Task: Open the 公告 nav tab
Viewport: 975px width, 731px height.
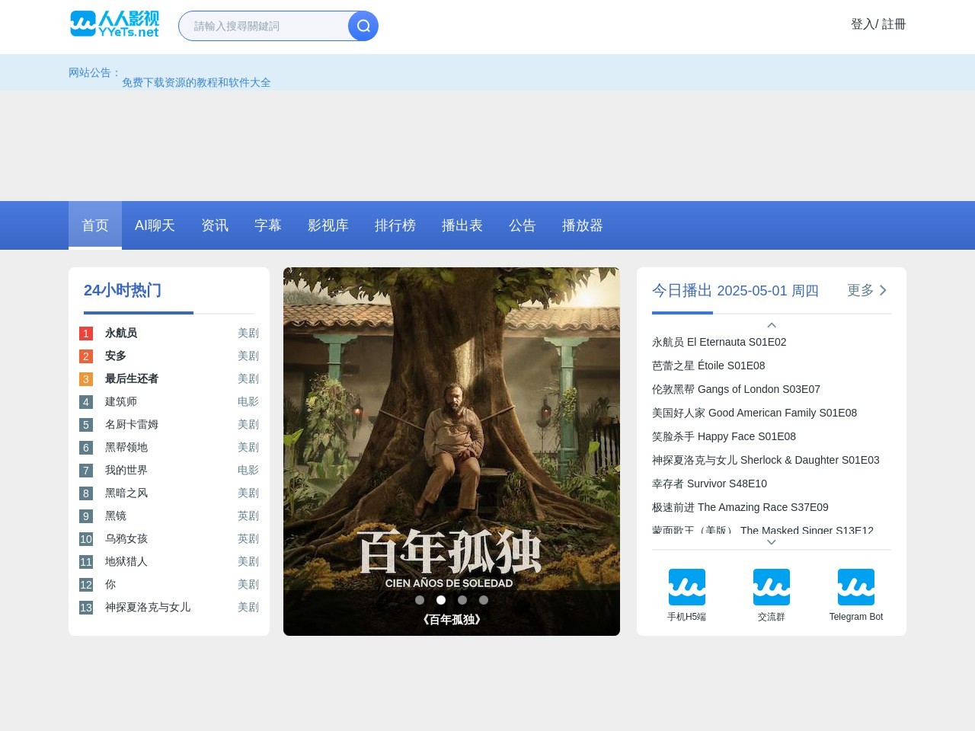Action: [x=523, y=225]
